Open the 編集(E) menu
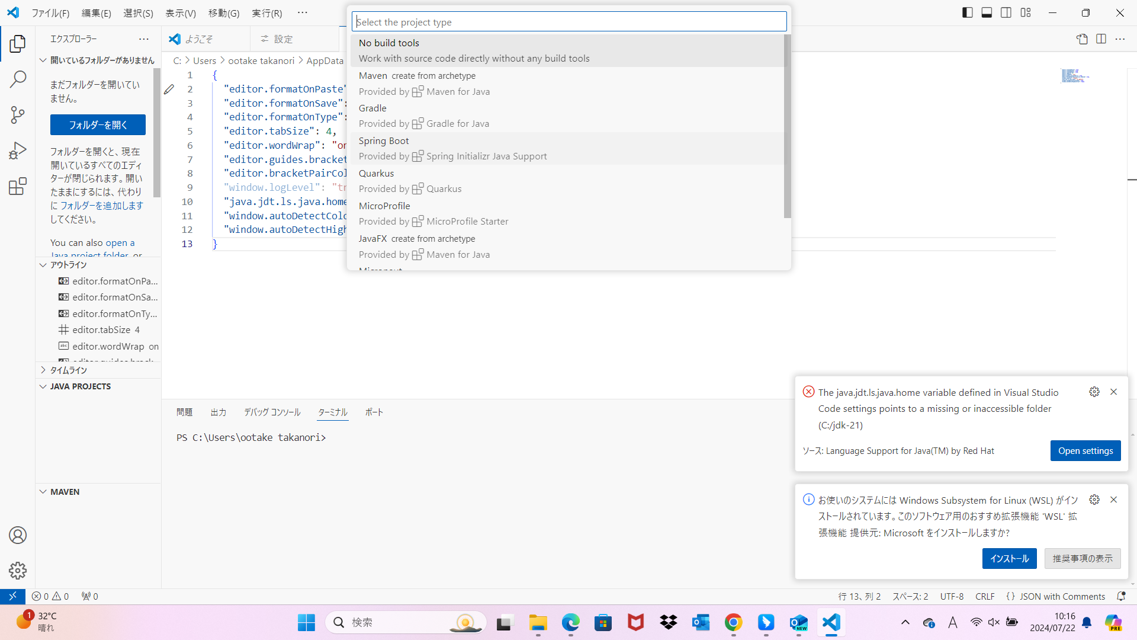1137x640 pixels. (x=96, y=12)
